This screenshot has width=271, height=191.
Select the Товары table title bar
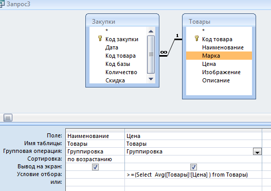click(219, 22)
